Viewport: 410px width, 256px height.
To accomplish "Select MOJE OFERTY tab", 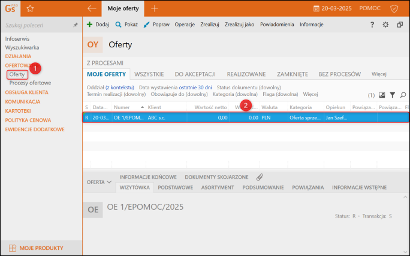I will [x=107, y=74].
